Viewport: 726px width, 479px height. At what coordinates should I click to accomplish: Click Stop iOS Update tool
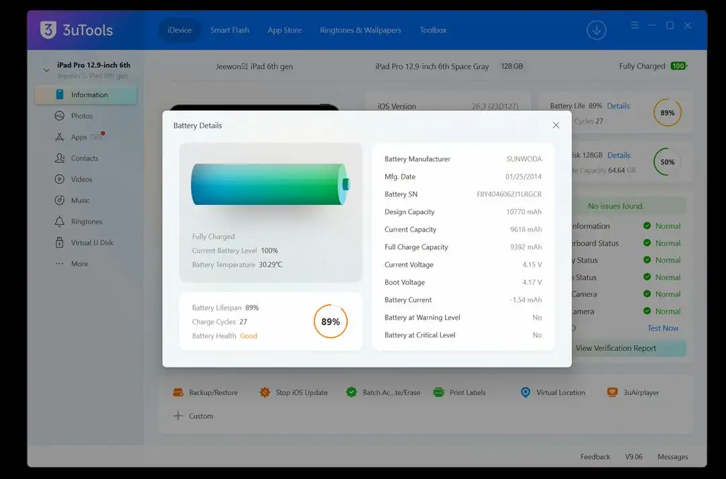[x=294, y=392]
